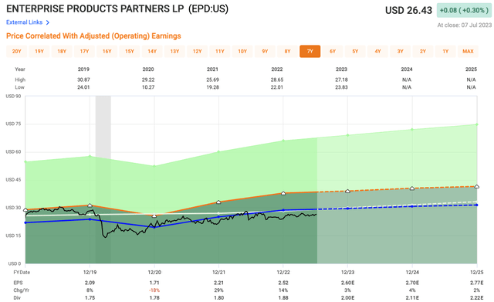Click the 12/21 EPS value 2.21

218,283
